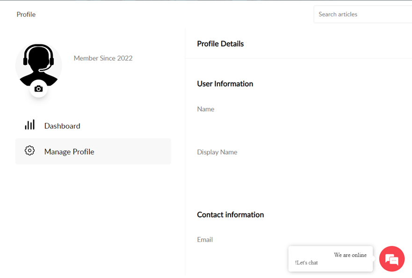Click the Contact information section heading
The height and width of the screenshot is (278, 412).
point(230,215)
